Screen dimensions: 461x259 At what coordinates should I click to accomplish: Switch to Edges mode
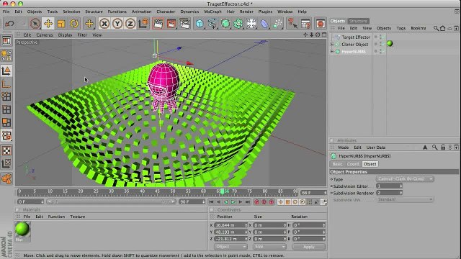click(6, 110)
